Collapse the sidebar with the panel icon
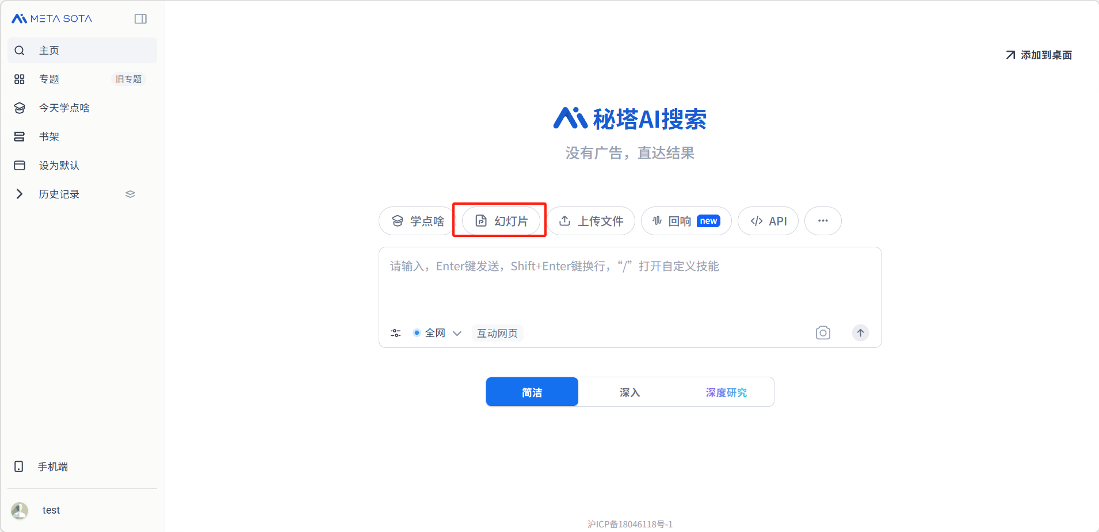Screen dimensions: 1099x532 140,19
